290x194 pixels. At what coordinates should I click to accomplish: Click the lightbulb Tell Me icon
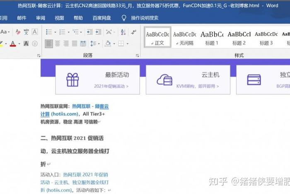click(124, 18)
